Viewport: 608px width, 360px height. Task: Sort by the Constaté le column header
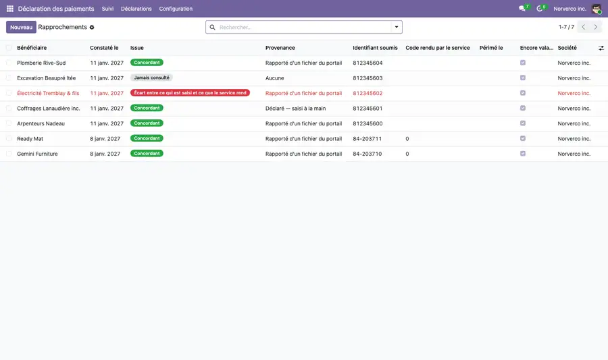(x=104, y=48)
